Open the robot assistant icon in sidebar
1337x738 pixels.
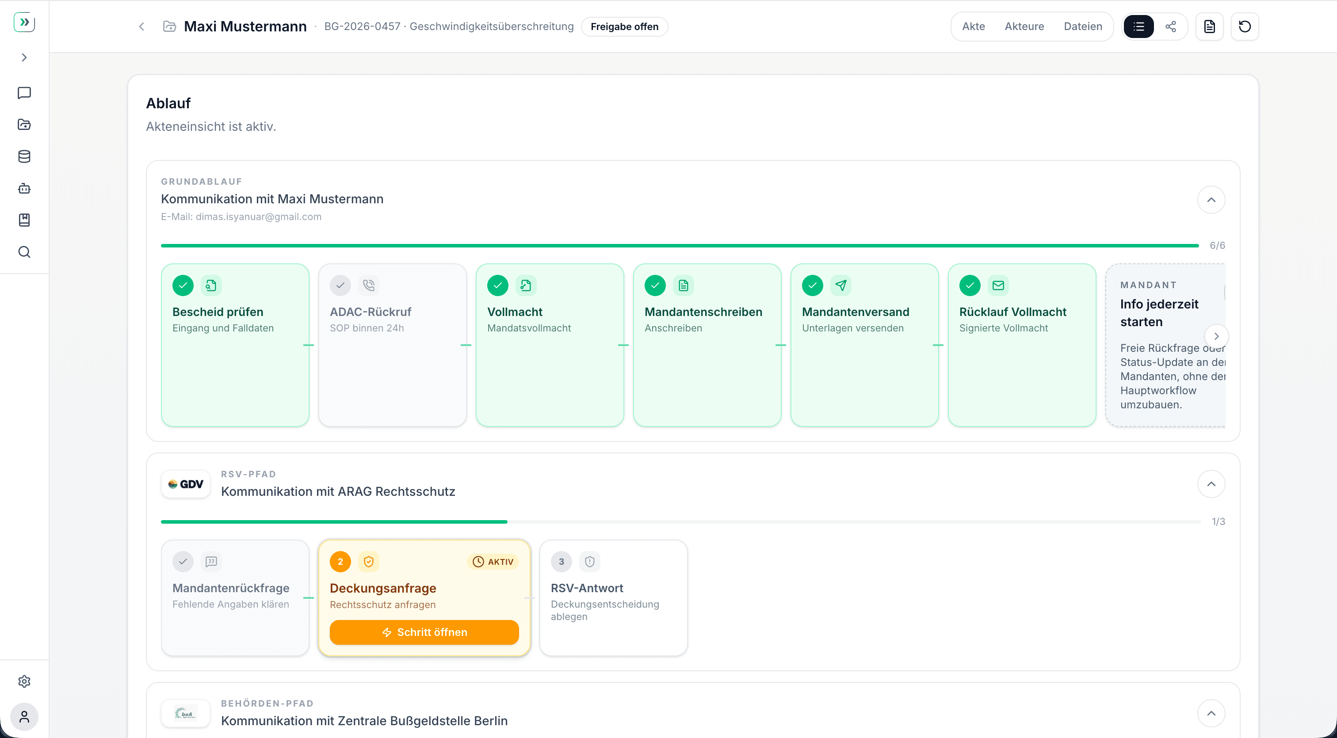coord(24,188)
